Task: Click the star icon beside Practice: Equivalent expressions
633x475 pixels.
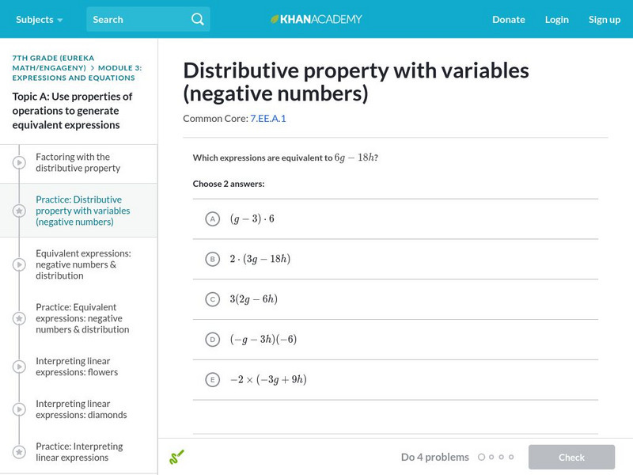Action: 19,318
